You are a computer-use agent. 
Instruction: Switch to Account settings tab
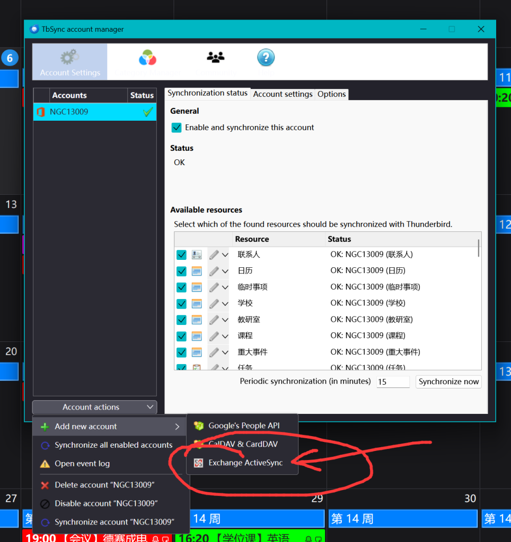click(x=283, y=94)
